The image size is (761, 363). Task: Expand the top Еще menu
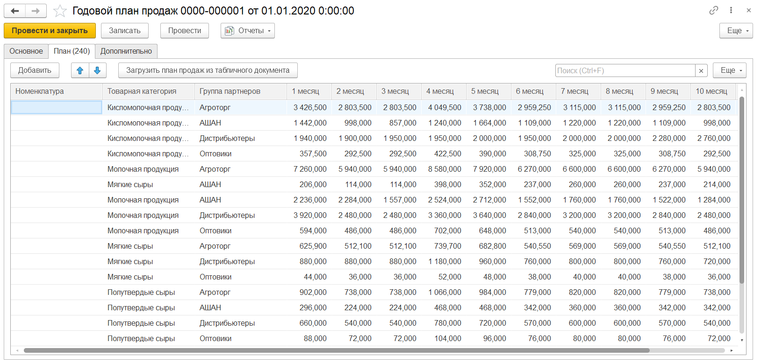pyautogui.click(x=736, y=31)
